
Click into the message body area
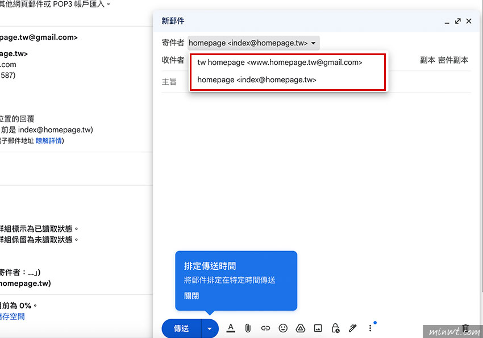pos(316,172)
